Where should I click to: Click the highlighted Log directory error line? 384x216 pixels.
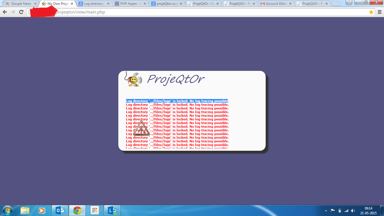(177, 101)
